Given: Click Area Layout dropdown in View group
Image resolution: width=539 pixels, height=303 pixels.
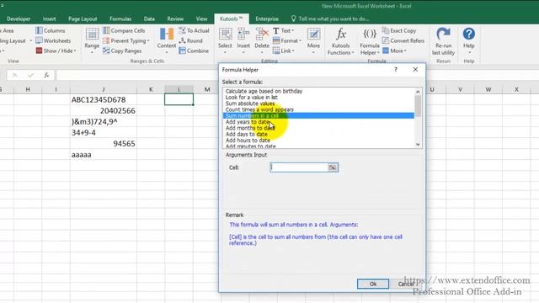Looking at the screenshot, I should [x=15, y=40].
